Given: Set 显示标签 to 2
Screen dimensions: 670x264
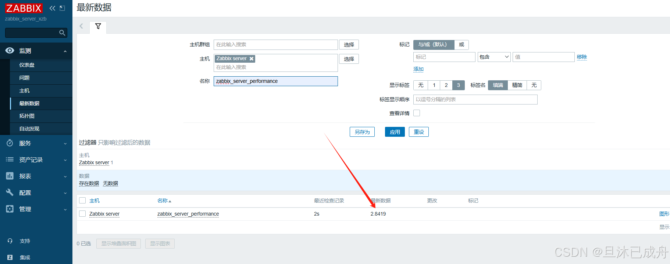Looking at the screenshot, I should [446, 85].
